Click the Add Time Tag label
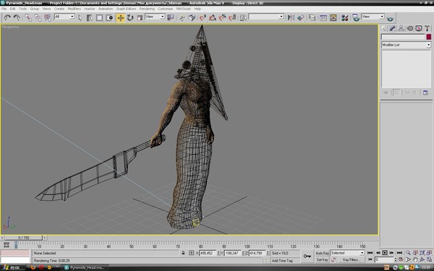 282,260
